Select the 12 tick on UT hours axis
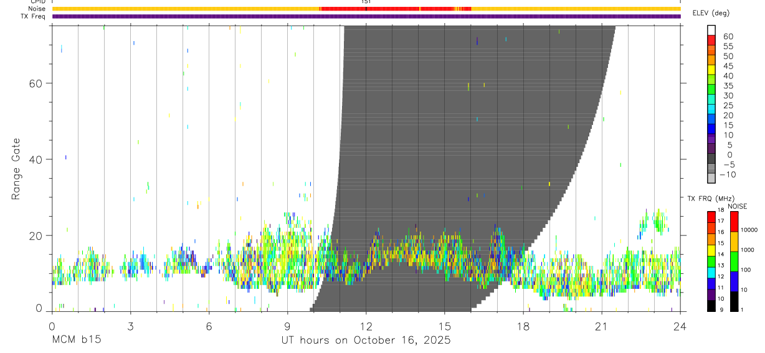Screen dimensions: 765x353 tap(366, 325)
